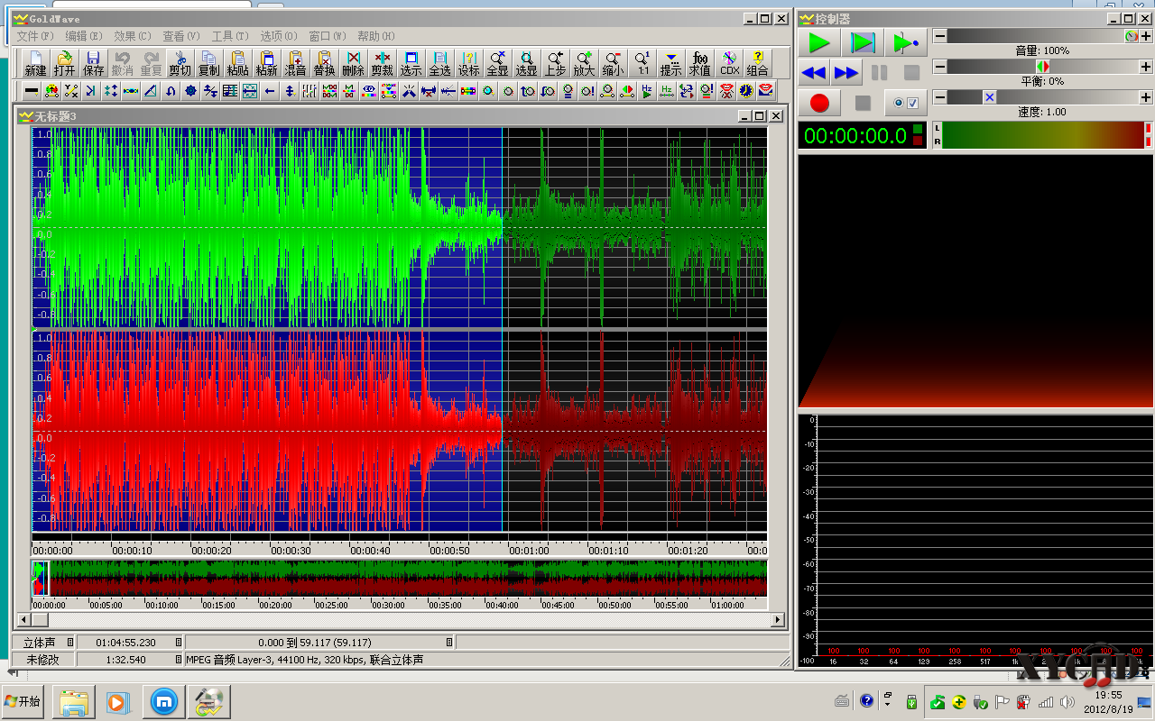Click the volume speaker icon in system tray
Screen dimensions: 1155x721
coord(1067,702)
